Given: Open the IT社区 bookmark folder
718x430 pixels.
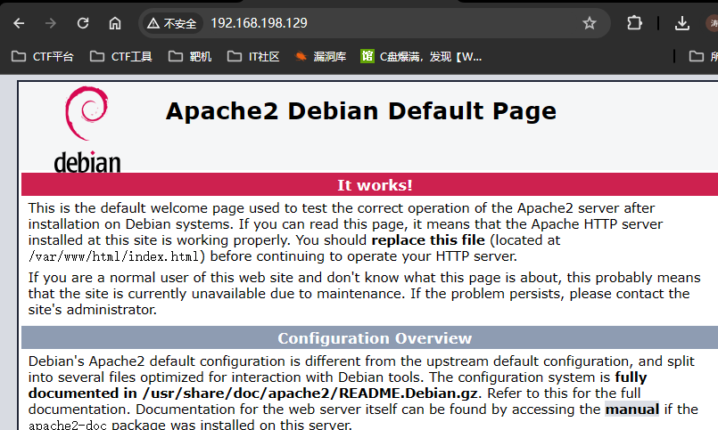Looking at the screenshot, I should [253, 57].
